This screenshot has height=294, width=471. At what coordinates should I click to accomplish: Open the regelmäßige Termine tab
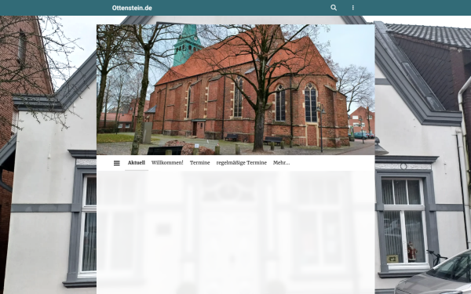click(x=242, y=163)
